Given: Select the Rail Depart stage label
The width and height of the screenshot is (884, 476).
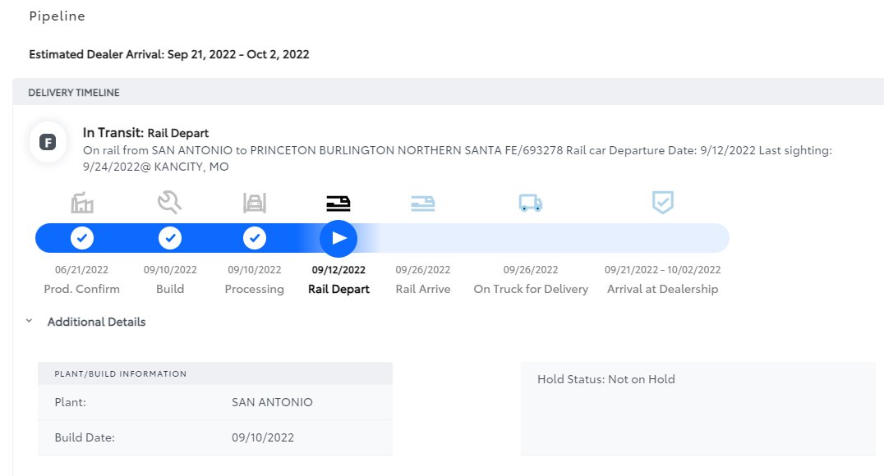Looking at the screenshot, I should (338, 289).
